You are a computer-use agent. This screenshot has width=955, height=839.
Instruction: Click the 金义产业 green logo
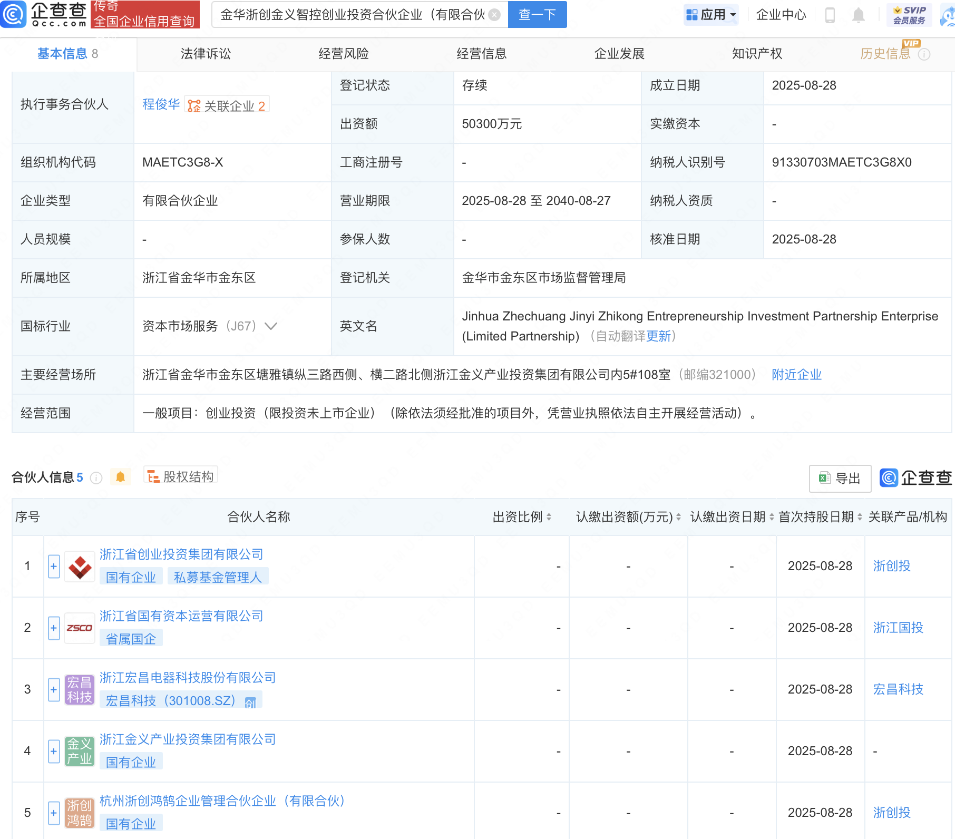point(80,752)
